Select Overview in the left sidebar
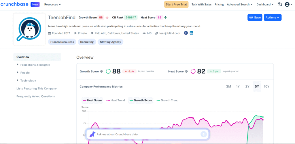295x144 pixels. tap(37, 57)
